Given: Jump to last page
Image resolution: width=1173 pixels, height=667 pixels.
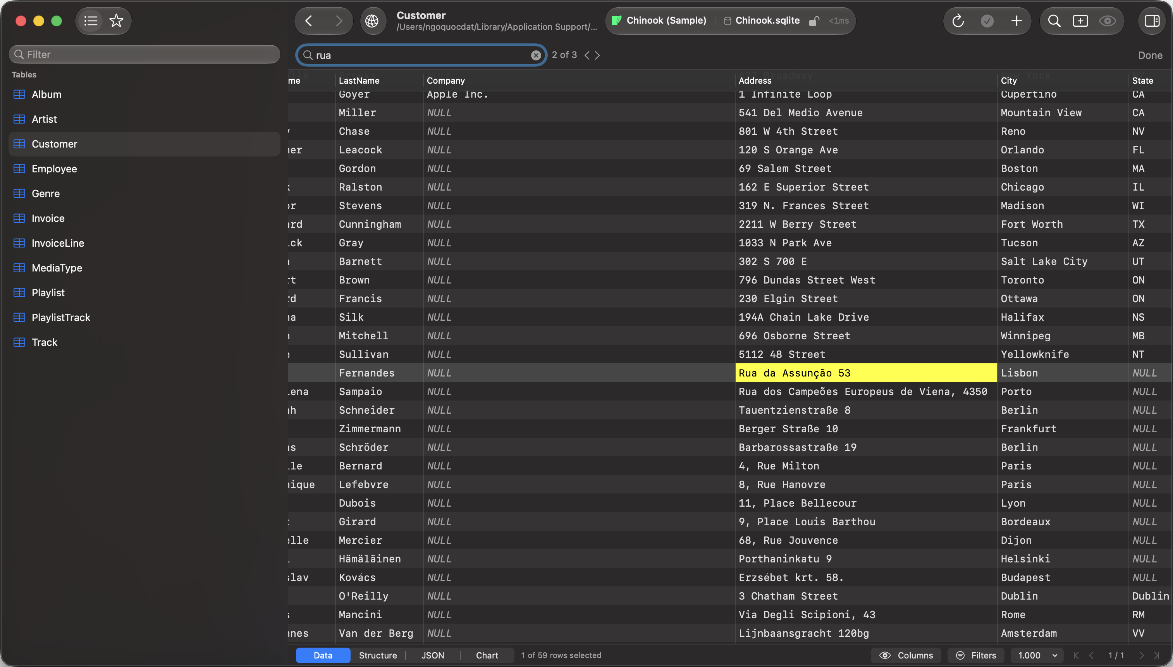Looking at the screenshot, I should tap(1158, 655).
